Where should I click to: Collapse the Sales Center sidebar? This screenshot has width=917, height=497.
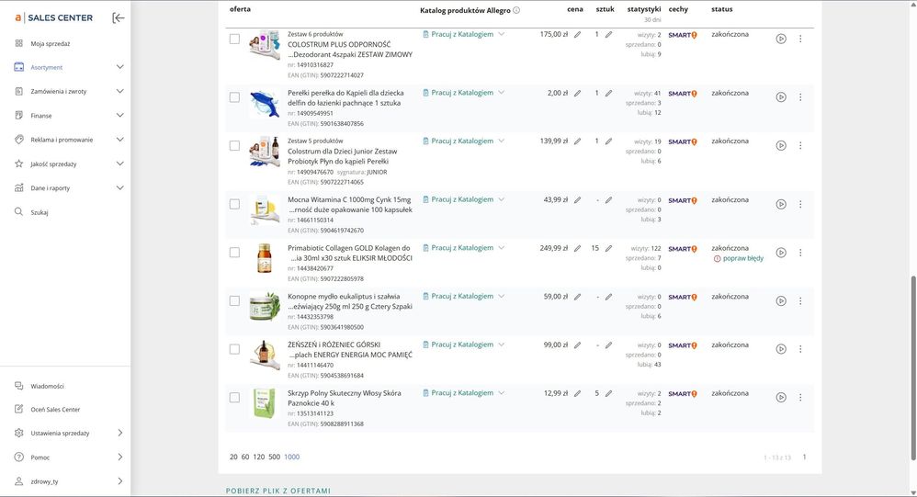pos(119,17)
